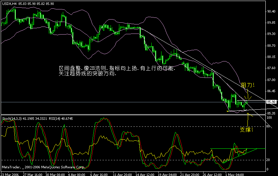Click the 90.40 price axis label

271,12
